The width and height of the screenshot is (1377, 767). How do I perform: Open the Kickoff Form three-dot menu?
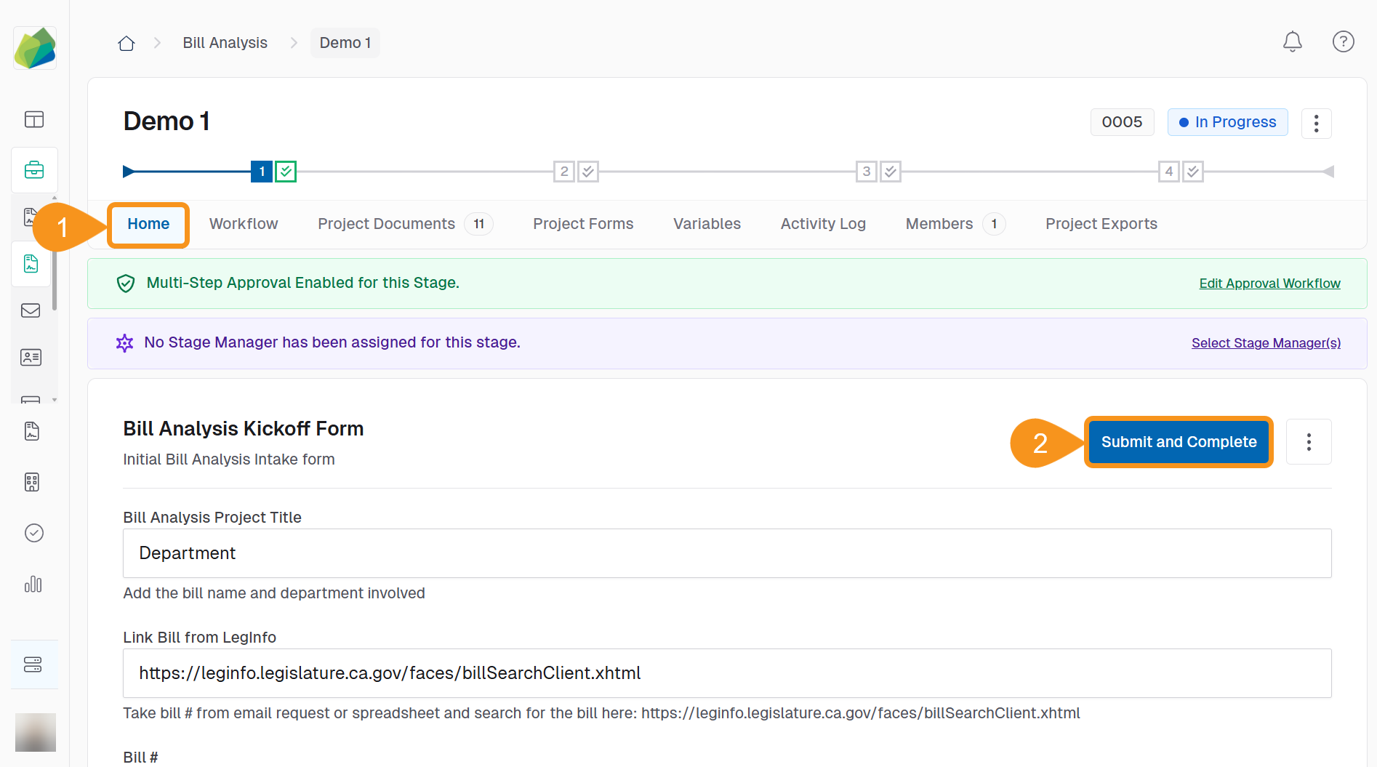pyautogui.click(x=1309, y=442)
